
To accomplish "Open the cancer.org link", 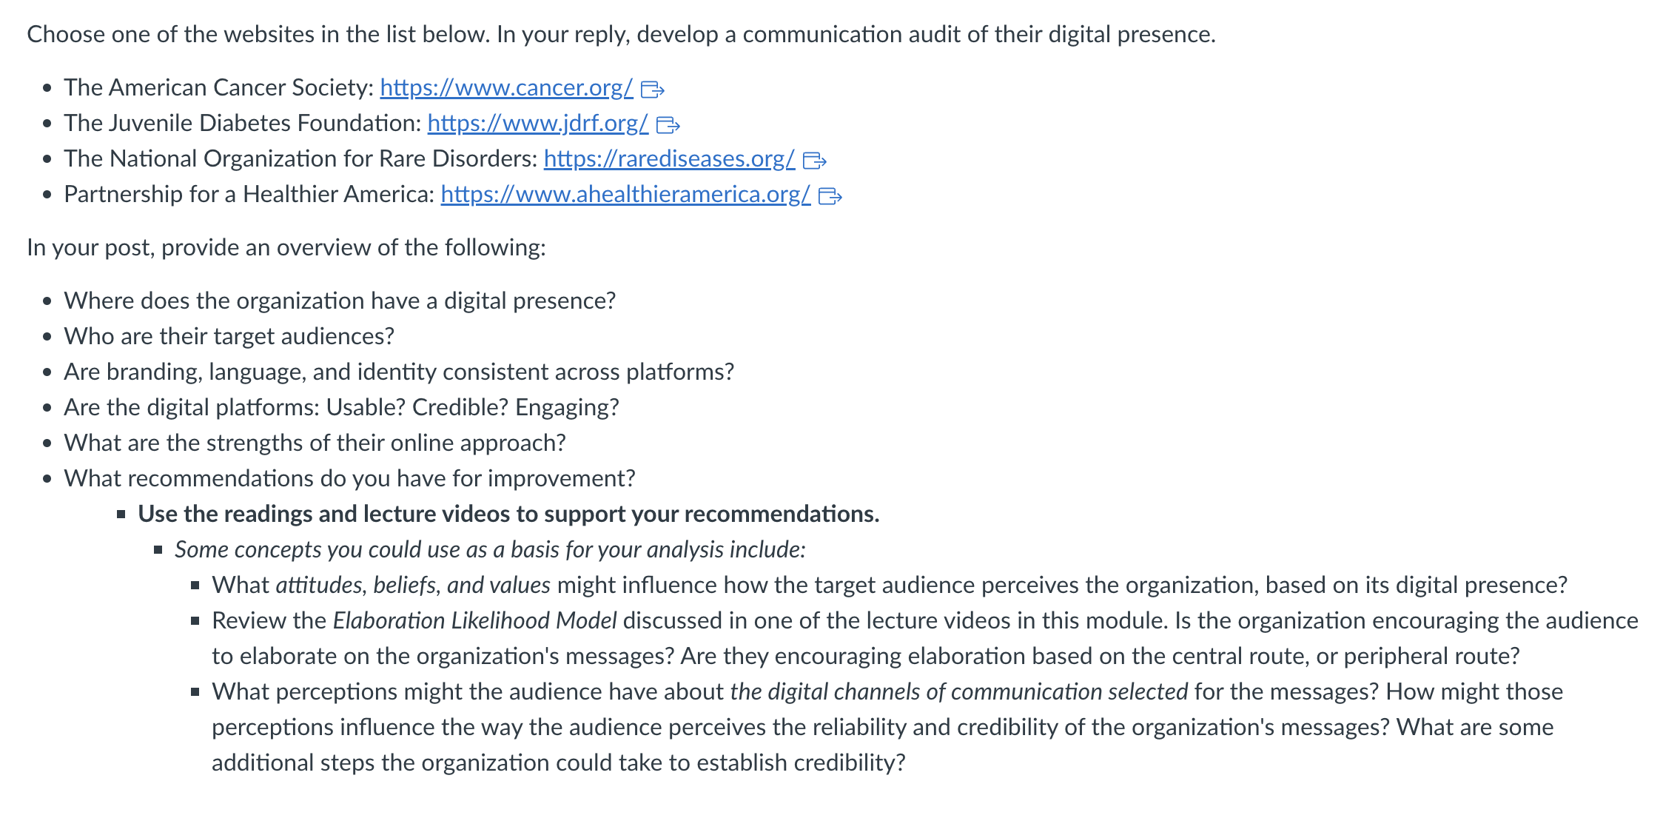I will point(506,88).
